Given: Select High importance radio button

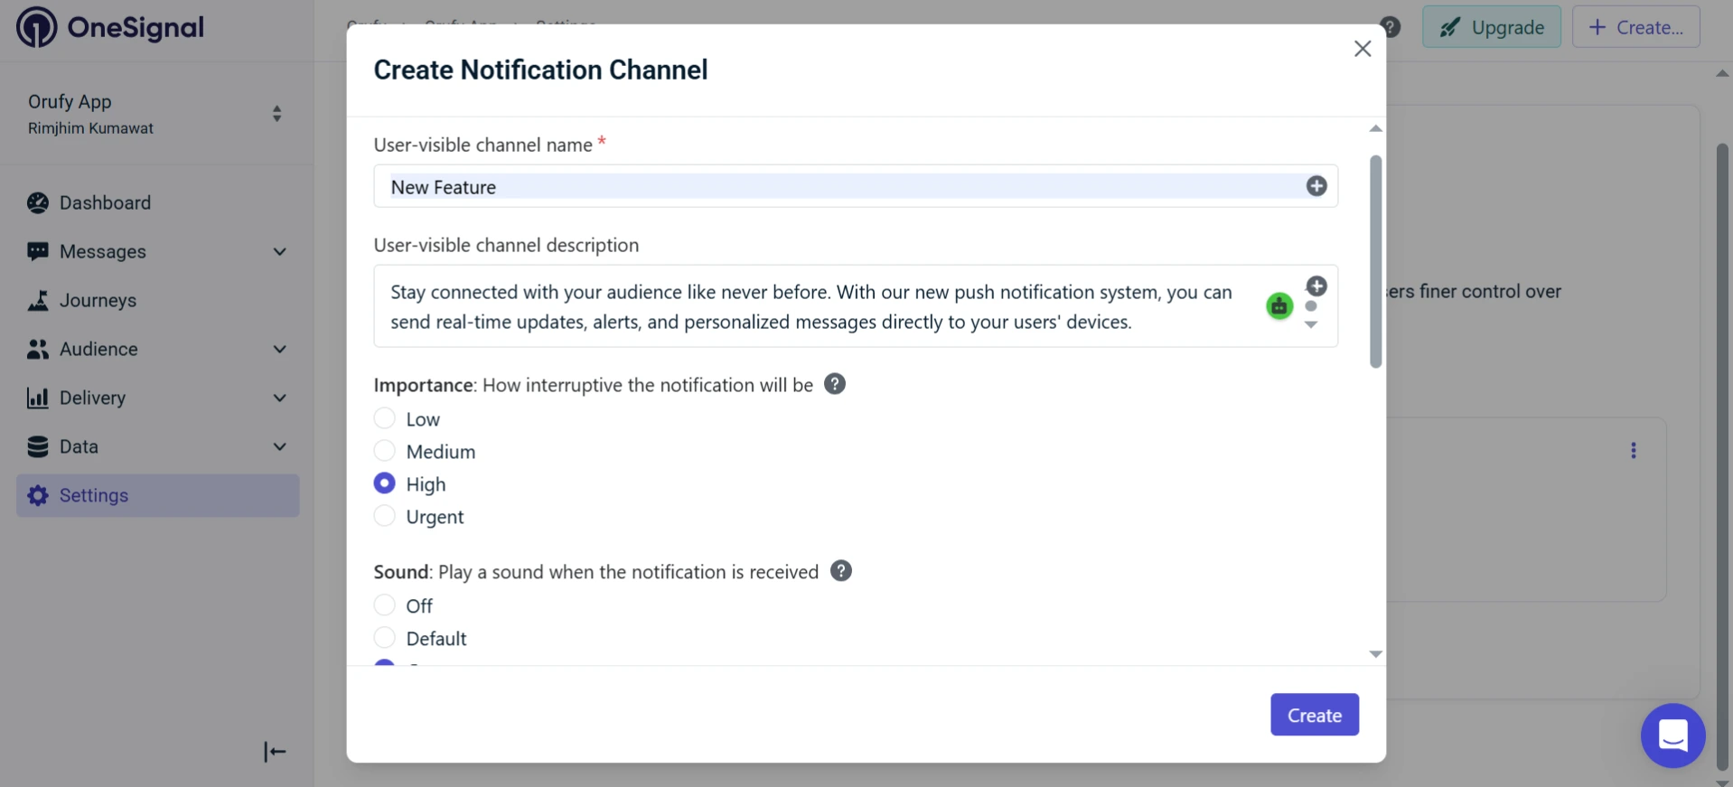Looking at the screenshot, I should tap(385, 483).
